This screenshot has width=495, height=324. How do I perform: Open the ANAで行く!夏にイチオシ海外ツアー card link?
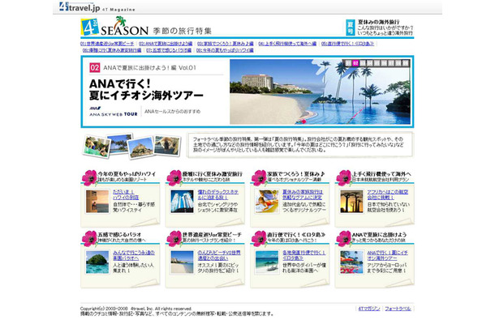(387, 255)
